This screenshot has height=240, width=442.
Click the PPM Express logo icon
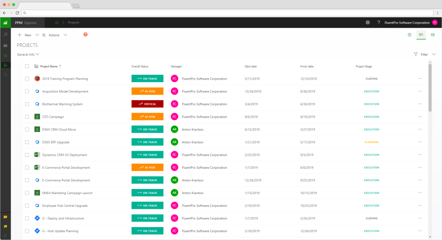click(6, 23)
